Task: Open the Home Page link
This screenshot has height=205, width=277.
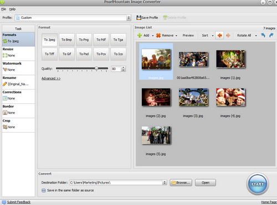Action: (x=269, y=202)
